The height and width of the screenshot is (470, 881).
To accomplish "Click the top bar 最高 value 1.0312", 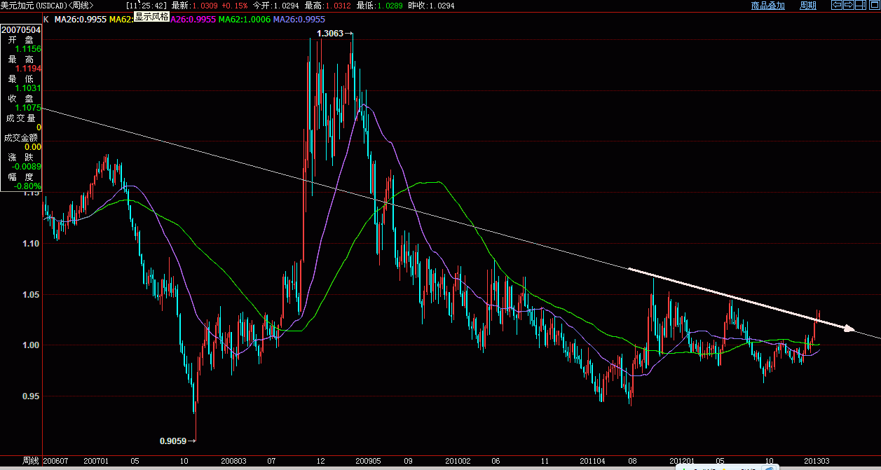I will point(339,5).
